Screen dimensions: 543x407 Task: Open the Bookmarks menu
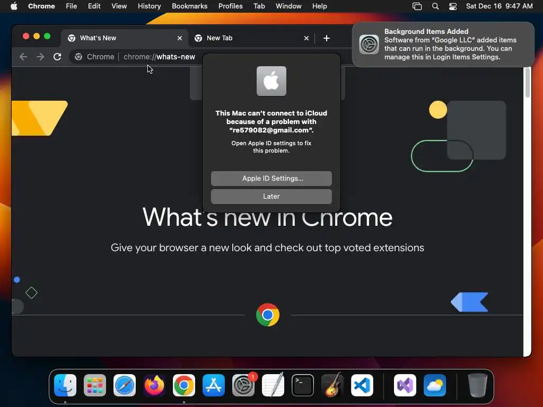pos(189,6)
